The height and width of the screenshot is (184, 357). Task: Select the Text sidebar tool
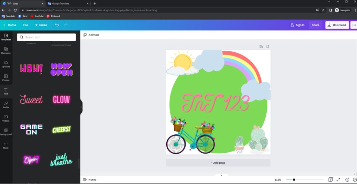point(6,91)
